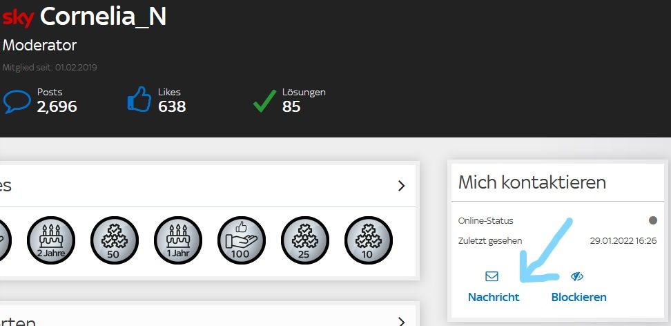Click the green Lösungen checkmark icon
Viewport: 671px width, 326px height.
264,102
